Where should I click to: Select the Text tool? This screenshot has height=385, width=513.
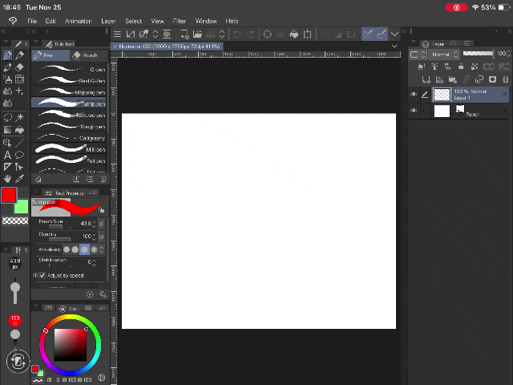click(x=7, y=154)
